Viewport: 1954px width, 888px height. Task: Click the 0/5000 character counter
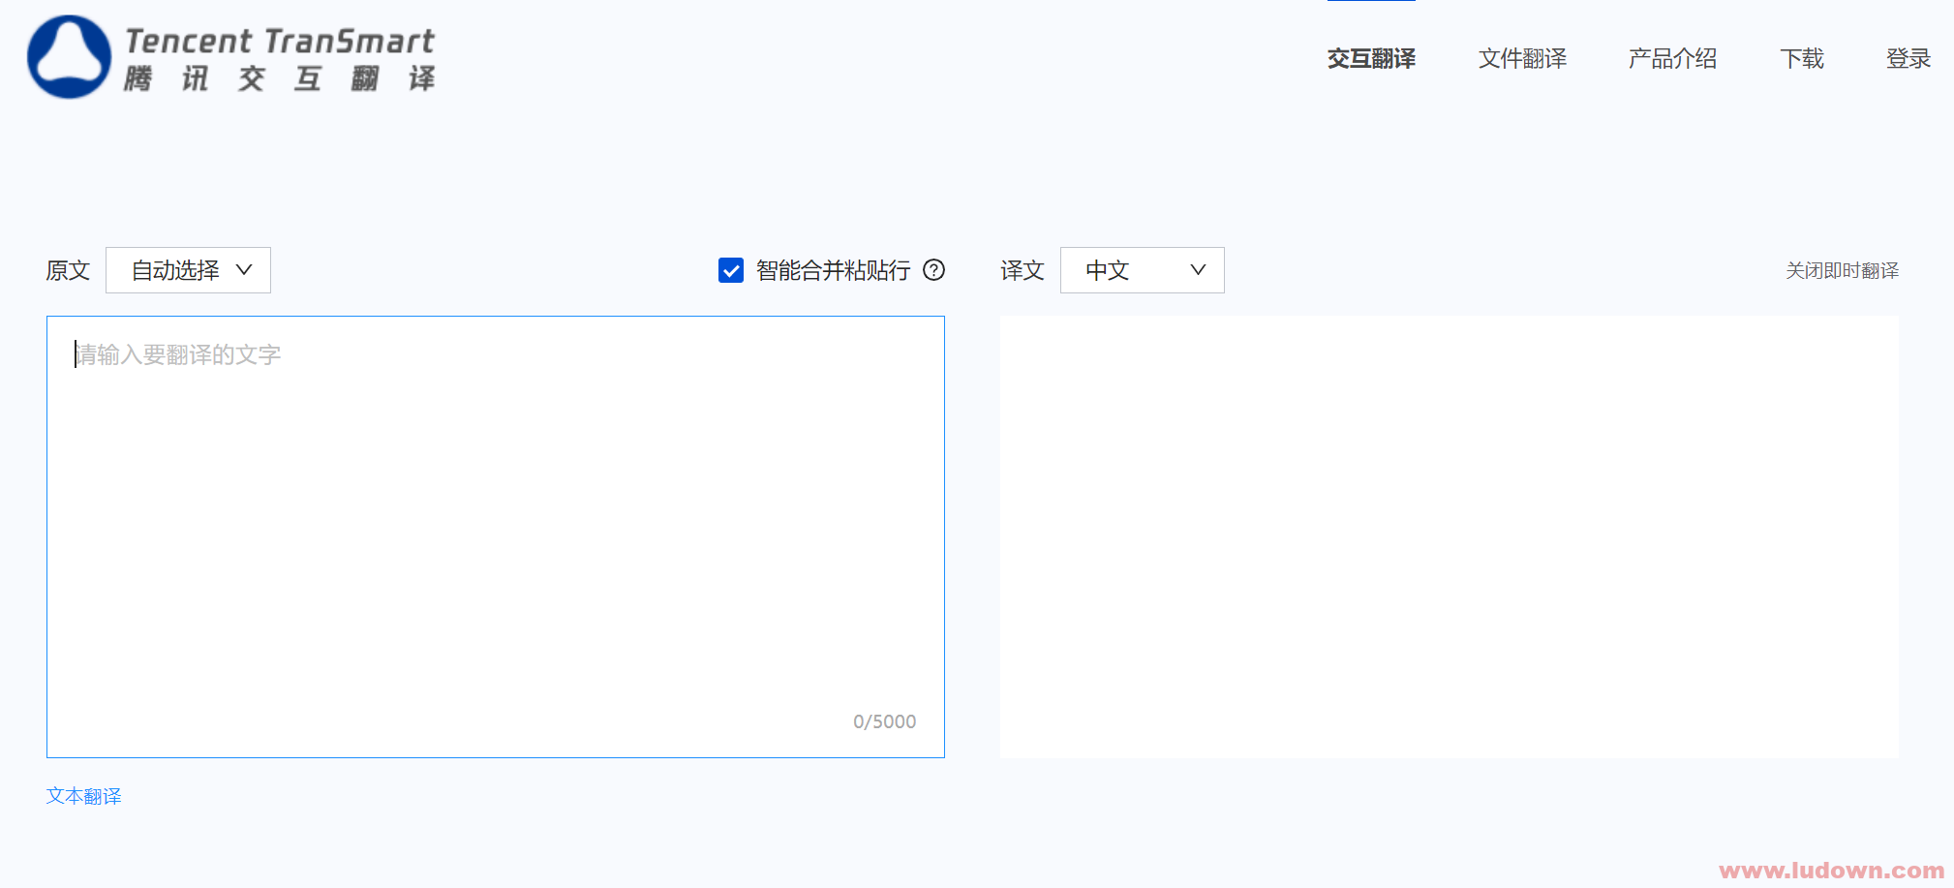point(884,721)
